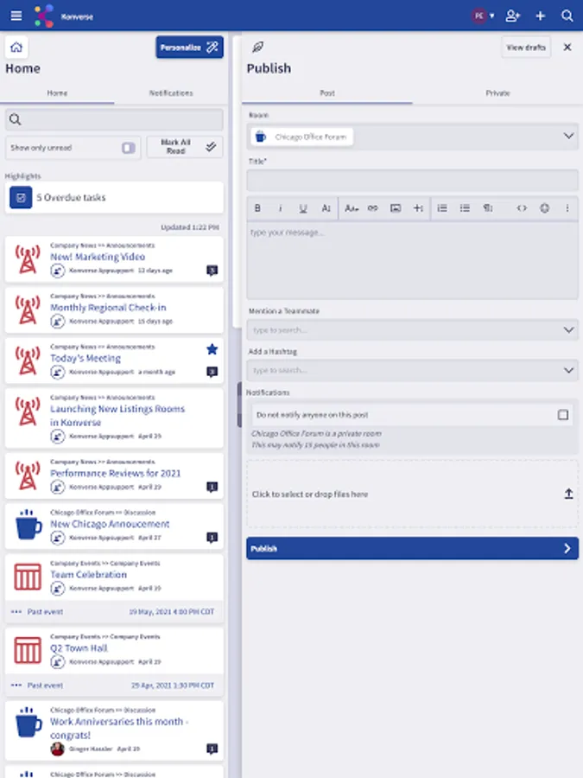Toggle Show only unread
The height and width of the screenshot is (778, 583).
(129, 148)
